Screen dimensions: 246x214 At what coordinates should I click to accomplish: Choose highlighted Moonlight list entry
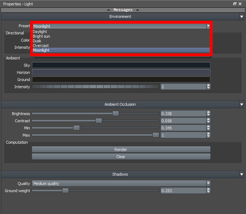[121, 50]
